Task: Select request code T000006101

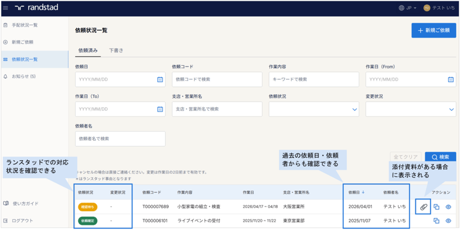Action: [x=155, y=221]
